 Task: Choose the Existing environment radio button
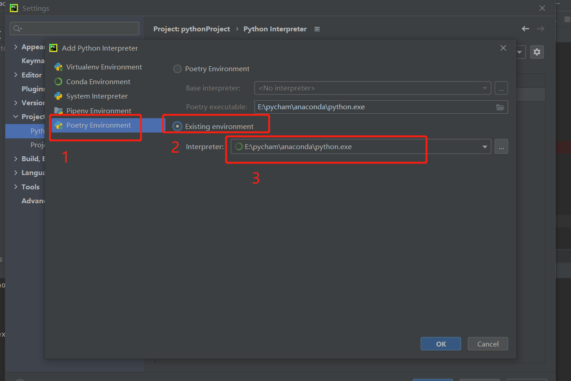(177, 126)
